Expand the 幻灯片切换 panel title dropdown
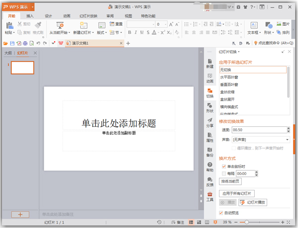Image resolution: width=298 pixels, height=228 pixels. tap(239, 52)
